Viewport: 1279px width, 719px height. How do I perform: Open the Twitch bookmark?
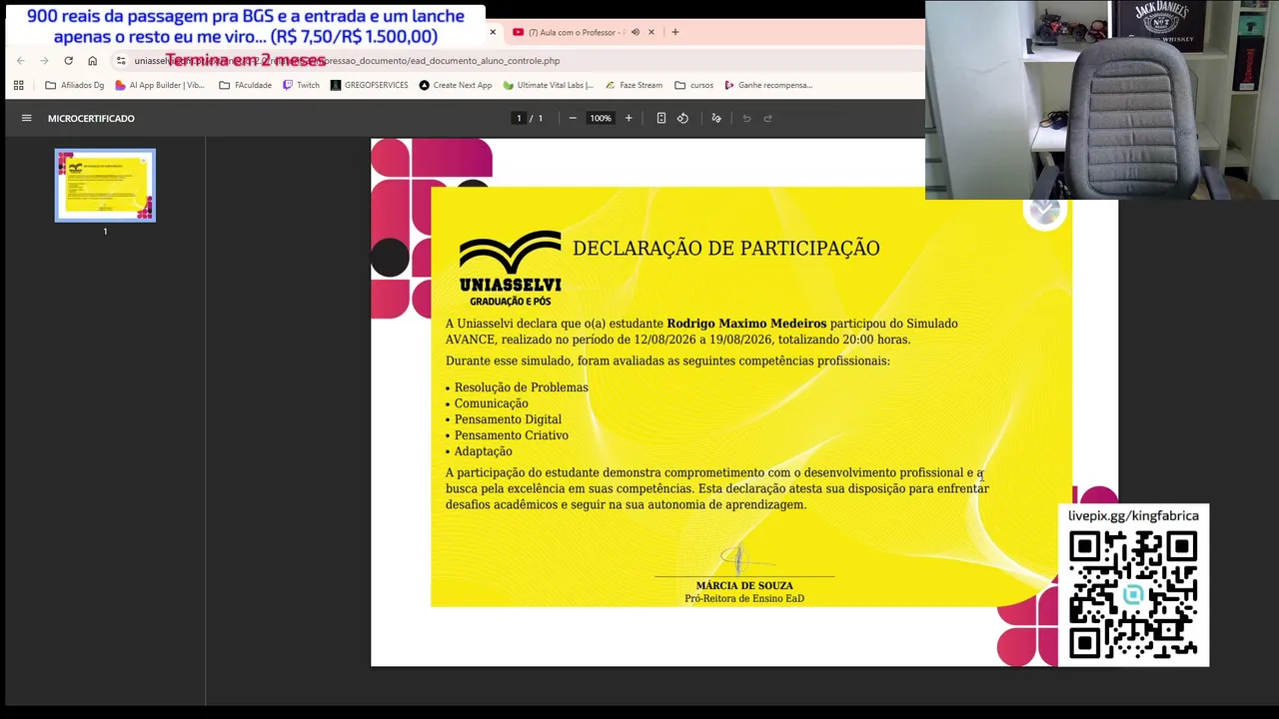point(301,85)
